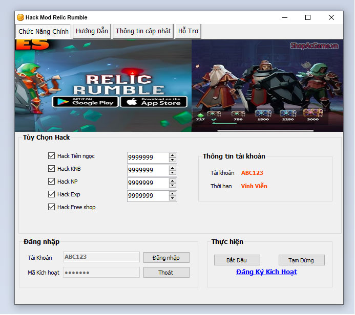Decrease the Hack KNB value with down arrow
Viewport: 355px width, 315px height.
[172, 173]
